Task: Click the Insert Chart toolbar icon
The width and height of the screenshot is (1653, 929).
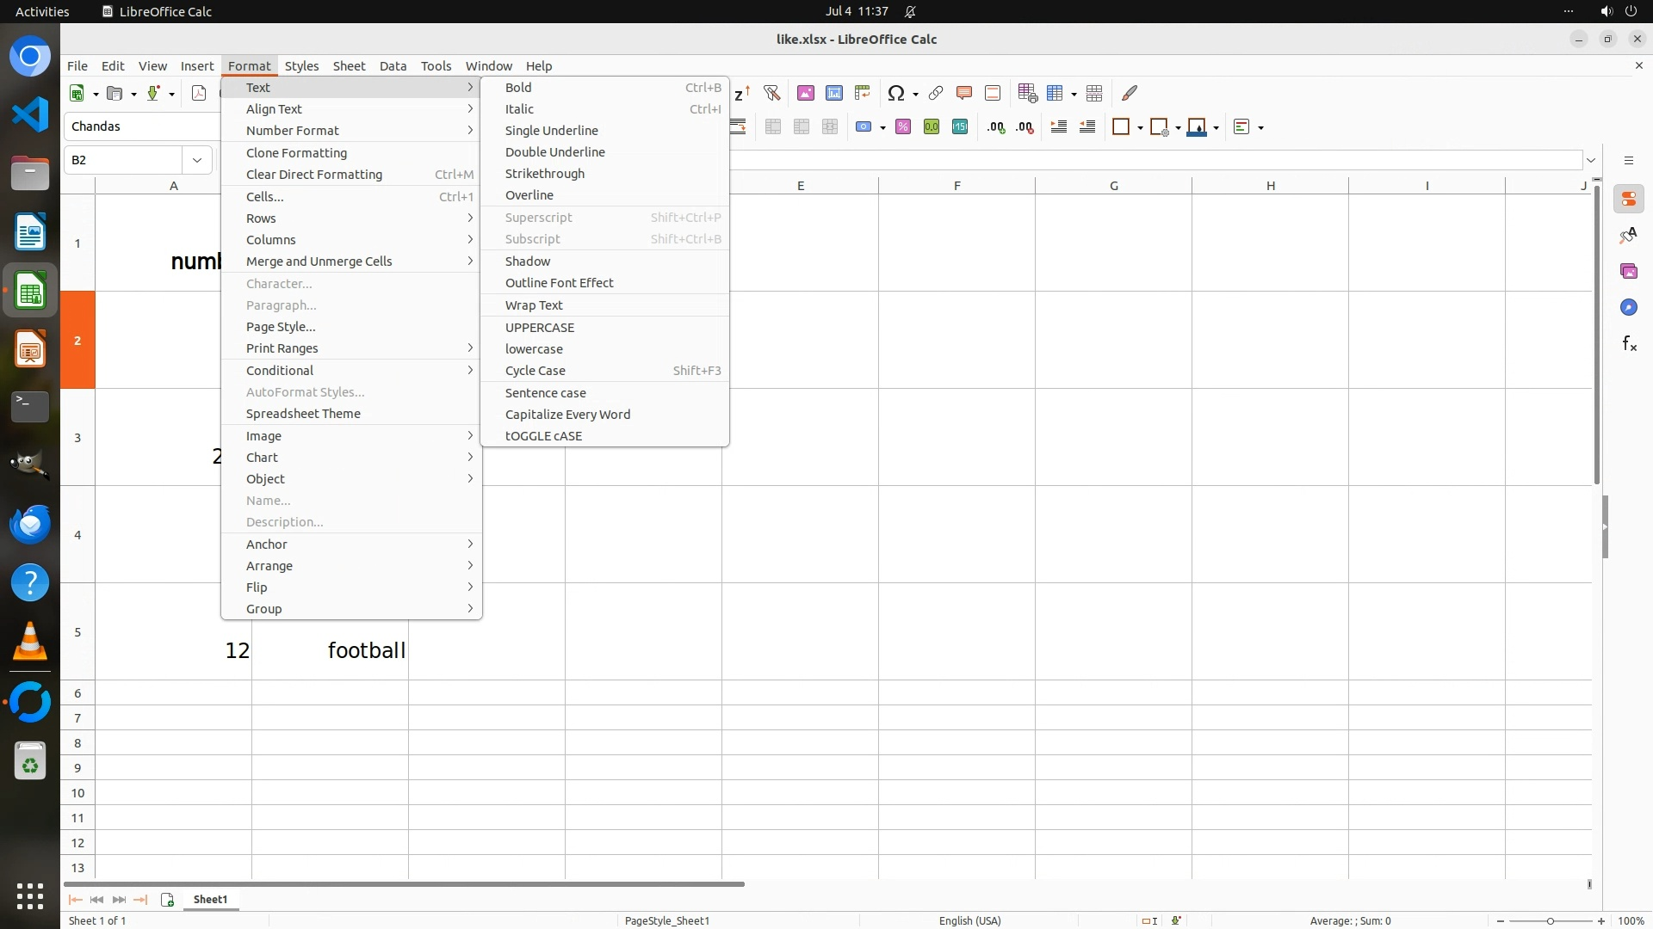Action: tap(834, 93)
